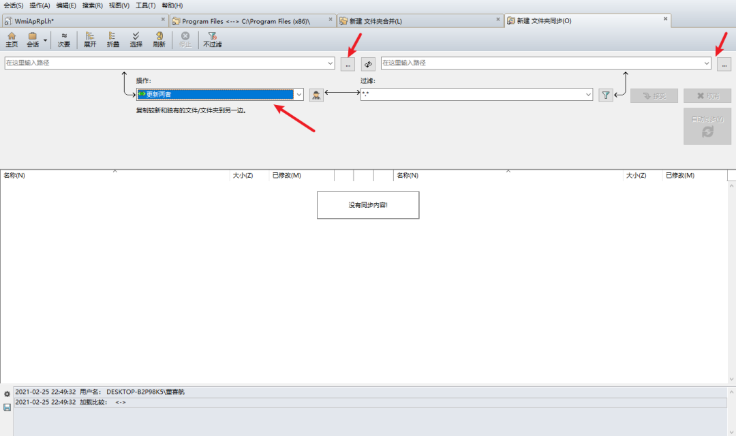The image size is (736, 436).
Task: Click the Refresh (刷新) toolbar icon
Action: point(159,40)
